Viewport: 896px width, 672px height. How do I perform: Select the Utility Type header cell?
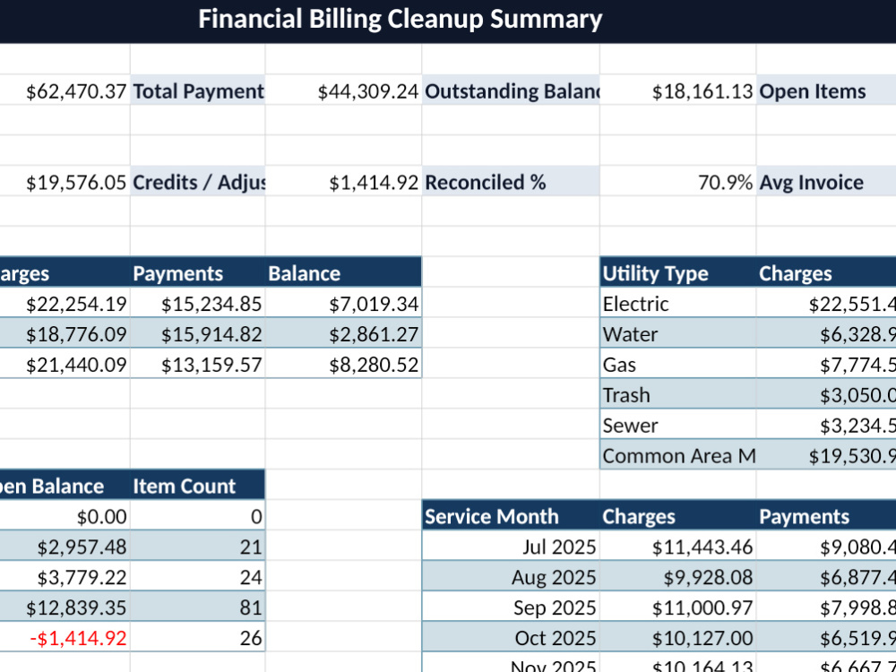678,273
